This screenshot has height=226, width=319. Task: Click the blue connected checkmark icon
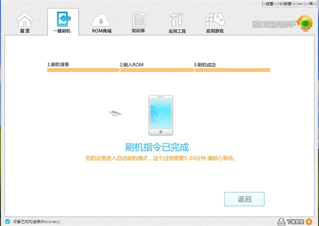[x=7, y=221]
